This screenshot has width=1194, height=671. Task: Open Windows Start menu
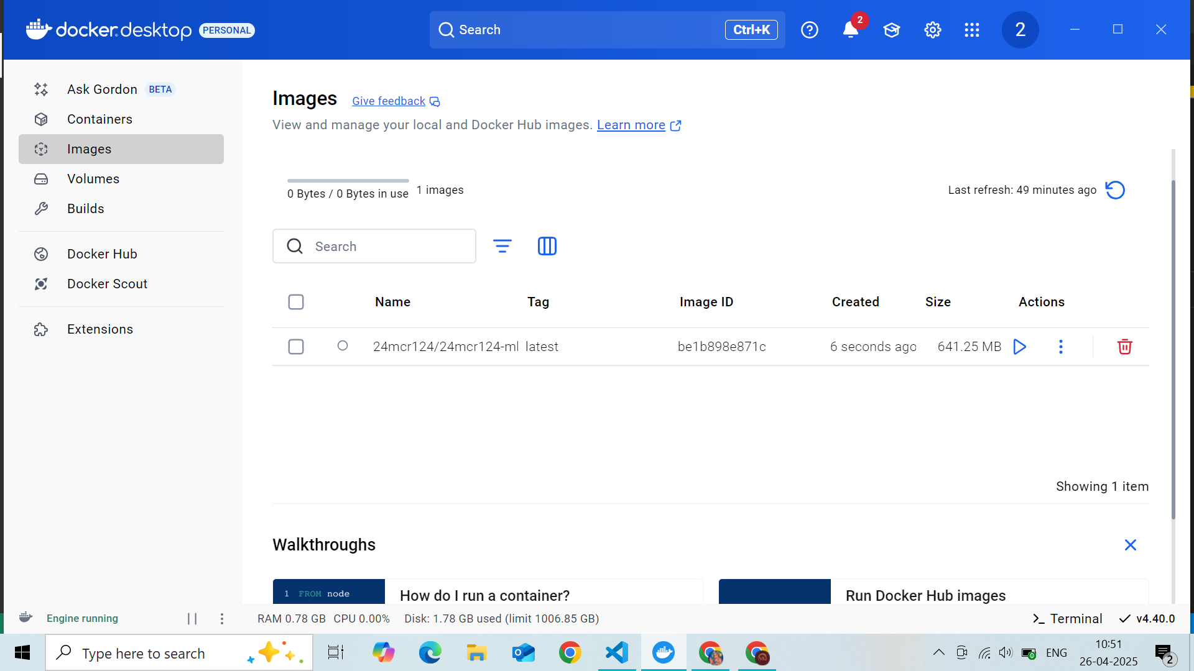tap(22, 652)
